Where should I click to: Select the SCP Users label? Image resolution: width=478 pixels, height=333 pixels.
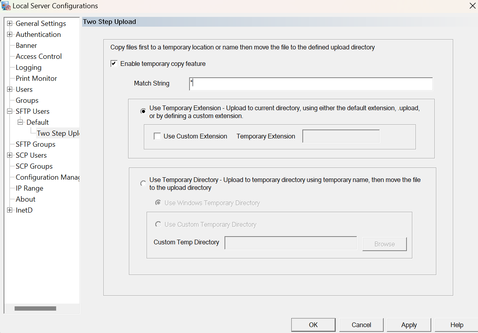pos(31,155)
